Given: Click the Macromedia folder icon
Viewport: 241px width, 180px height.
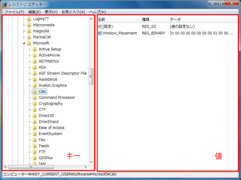Looking at the screenshot, I should tap(29, 25).
